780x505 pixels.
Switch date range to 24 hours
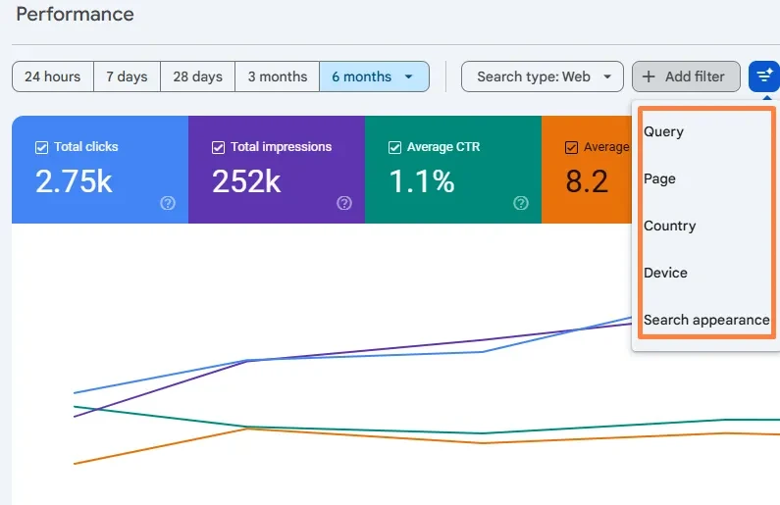53,76
